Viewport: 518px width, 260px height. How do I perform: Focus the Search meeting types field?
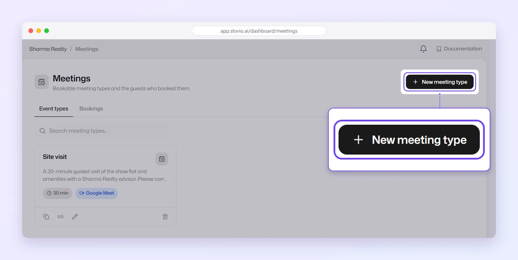pyautogui.click(x=102, y=131)
